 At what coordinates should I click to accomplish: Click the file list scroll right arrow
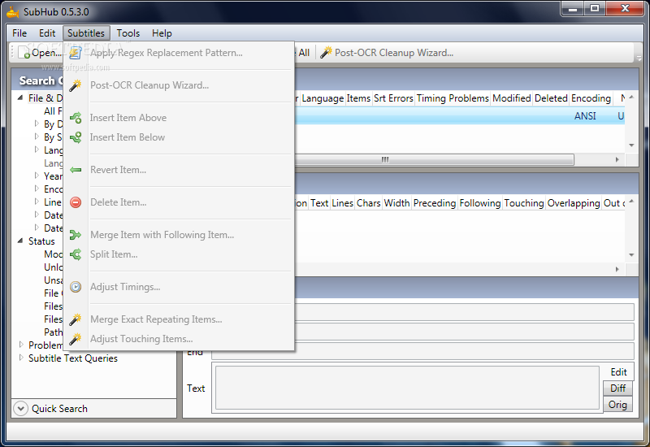tap(617, 159)
